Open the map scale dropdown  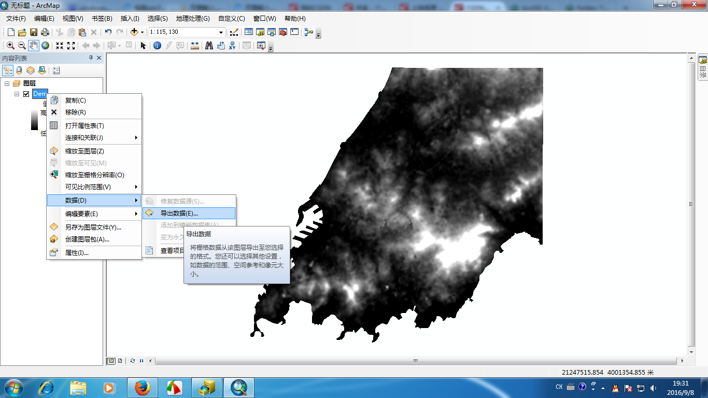[222, 32]
